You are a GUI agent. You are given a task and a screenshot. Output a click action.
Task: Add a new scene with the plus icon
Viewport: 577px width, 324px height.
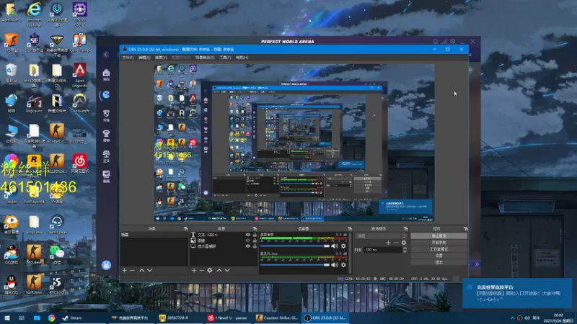tap(124, 271)
